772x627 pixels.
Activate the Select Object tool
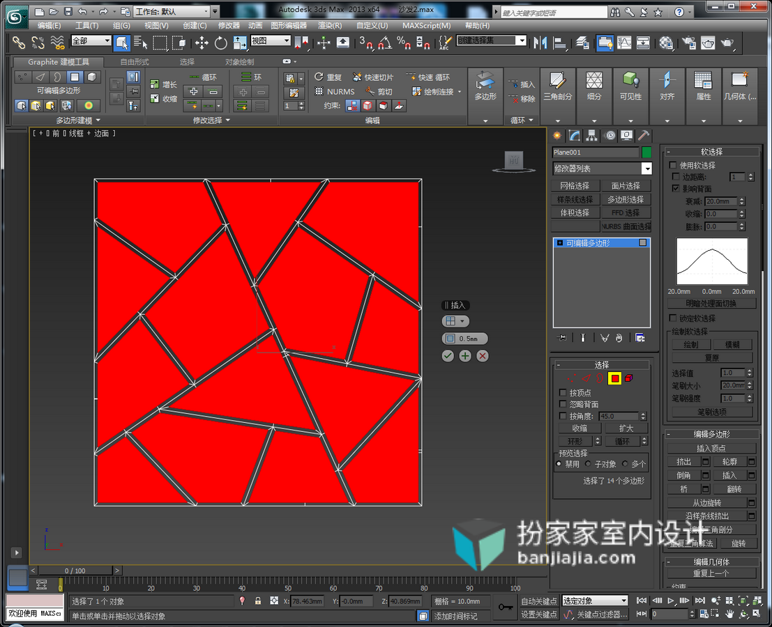[x=121, y=42]
